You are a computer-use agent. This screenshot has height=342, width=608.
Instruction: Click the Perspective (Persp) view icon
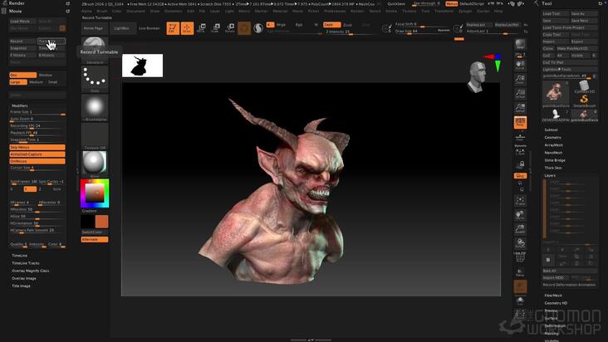click(x=520, y=122)
